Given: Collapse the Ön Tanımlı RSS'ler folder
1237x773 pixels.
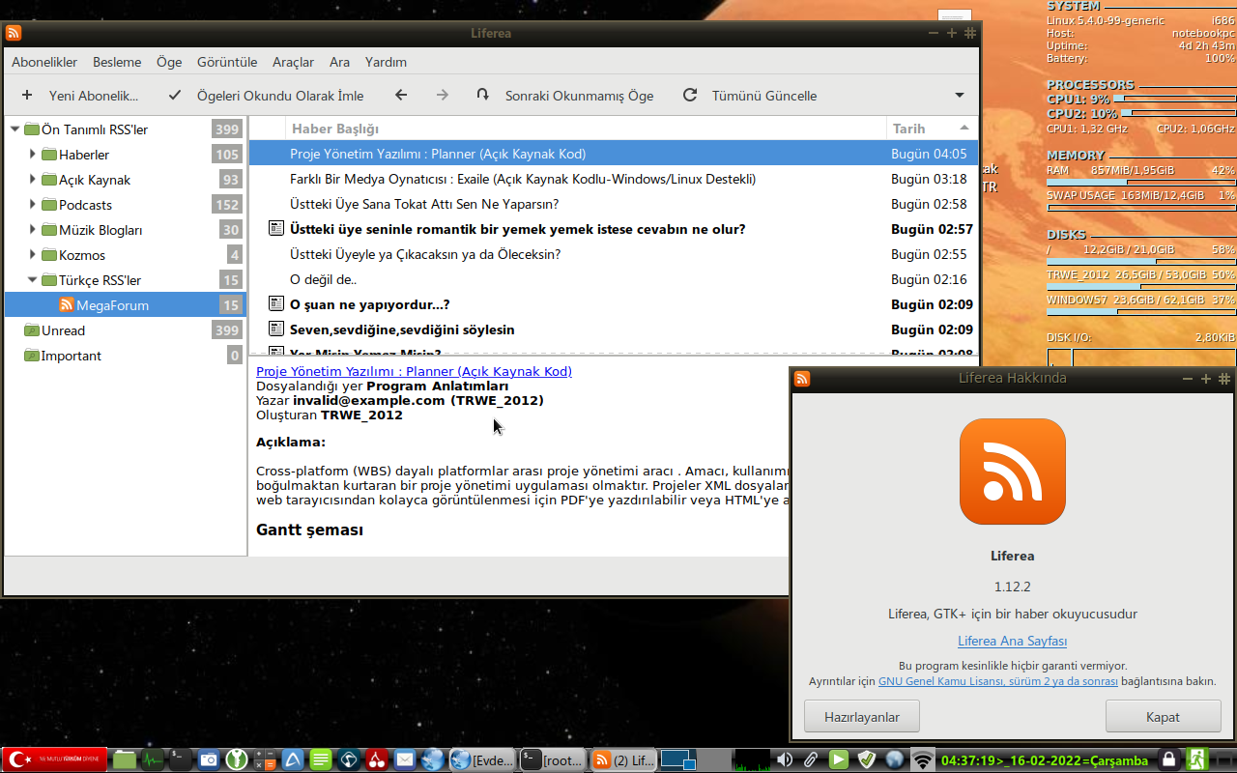Looking at the screenshot, I should pyautogui.click(x=14, y=129).
